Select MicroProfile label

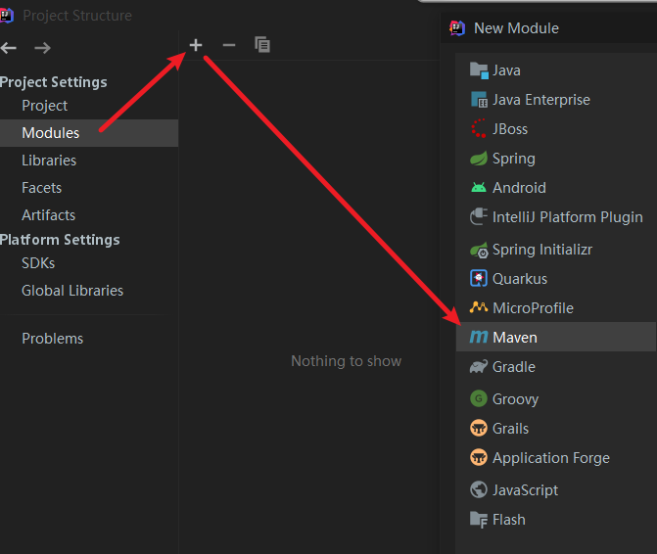tap(533, 308)
